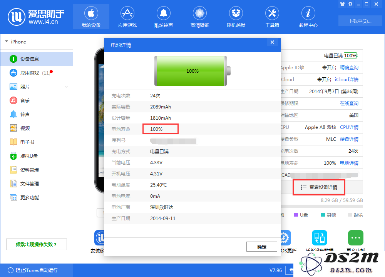The height and width of the screenshot is (277, 385).
Task: Click the 下载中(2) download button
Action: (x=360, y=21)
